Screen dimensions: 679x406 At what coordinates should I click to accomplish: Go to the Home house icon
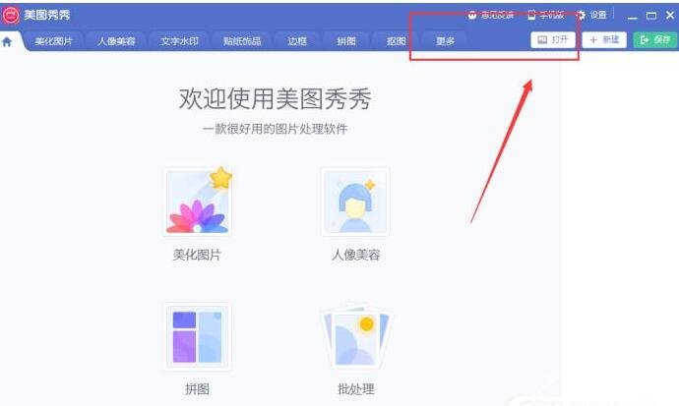pos(7,41)
